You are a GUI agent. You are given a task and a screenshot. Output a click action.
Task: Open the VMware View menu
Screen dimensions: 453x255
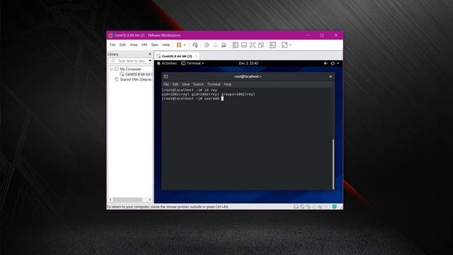[x=134, y=45]
